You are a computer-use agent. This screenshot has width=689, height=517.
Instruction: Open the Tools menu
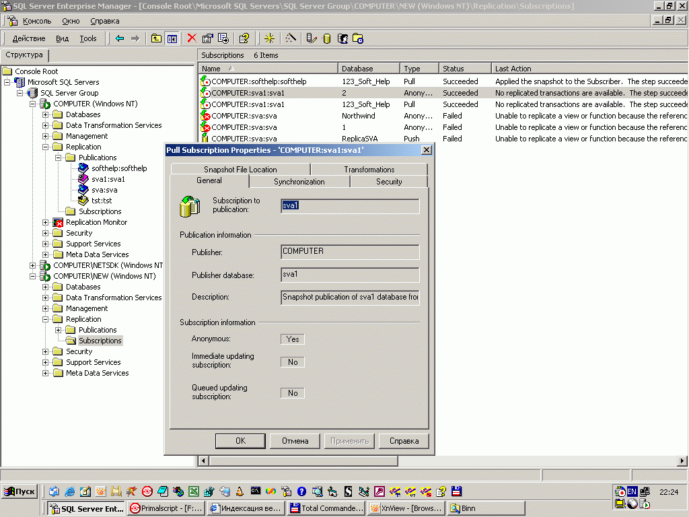pyautogui.click(x=88, y=38)
